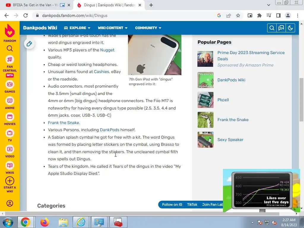304x228 pixels.
Task: Click the Follow on IG button
Action: coord(172,205)
